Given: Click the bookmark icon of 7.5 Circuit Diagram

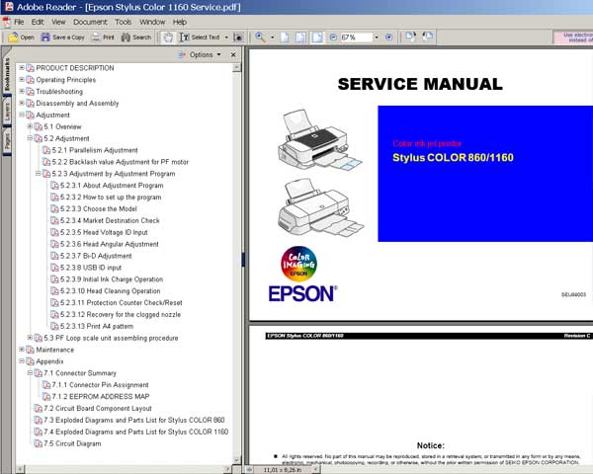Looking at the screenshot, I should click(39, 443).
